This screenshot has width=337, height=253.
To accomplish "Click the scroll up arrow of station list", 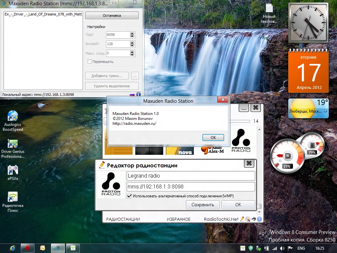I will pyautogui.click(x=259, y=129).
